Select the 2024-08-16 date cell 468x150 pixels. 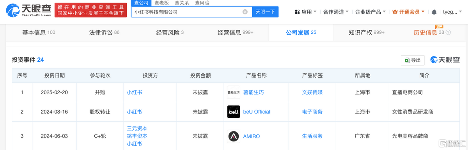click(55, 112)
